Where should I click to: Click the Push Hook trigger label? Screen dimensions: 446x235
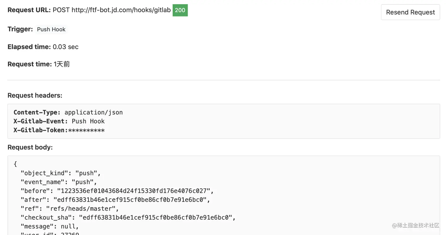pos(51,29)
